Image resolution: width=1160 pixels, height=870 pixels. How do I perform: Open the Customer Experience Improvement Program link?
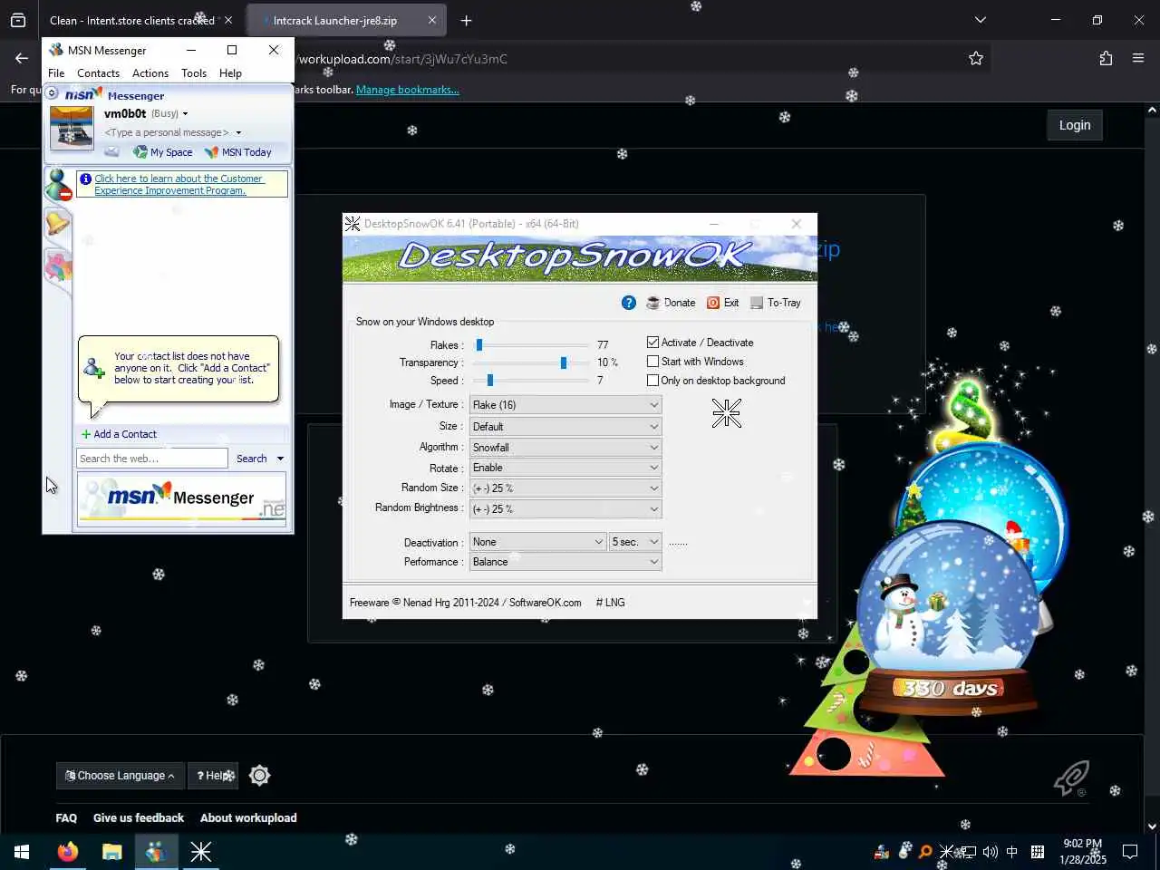pyautogui.click(x=179, y=184)
